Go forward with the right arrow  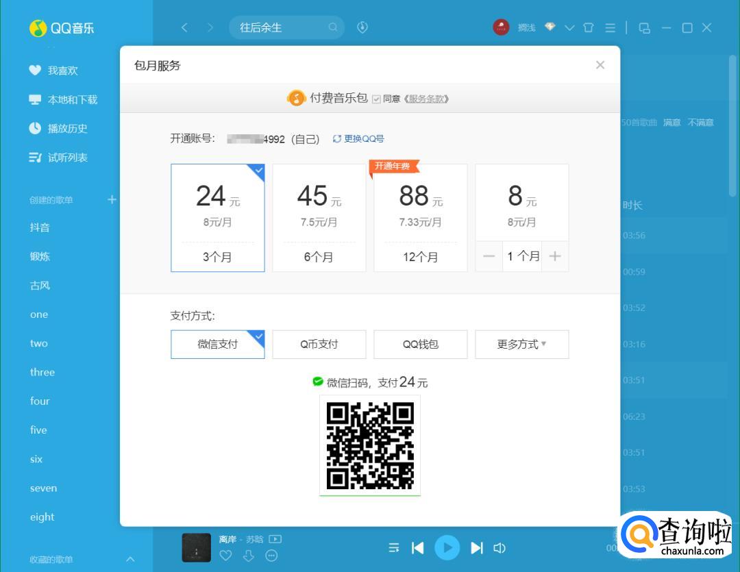(x=210, y=28)
